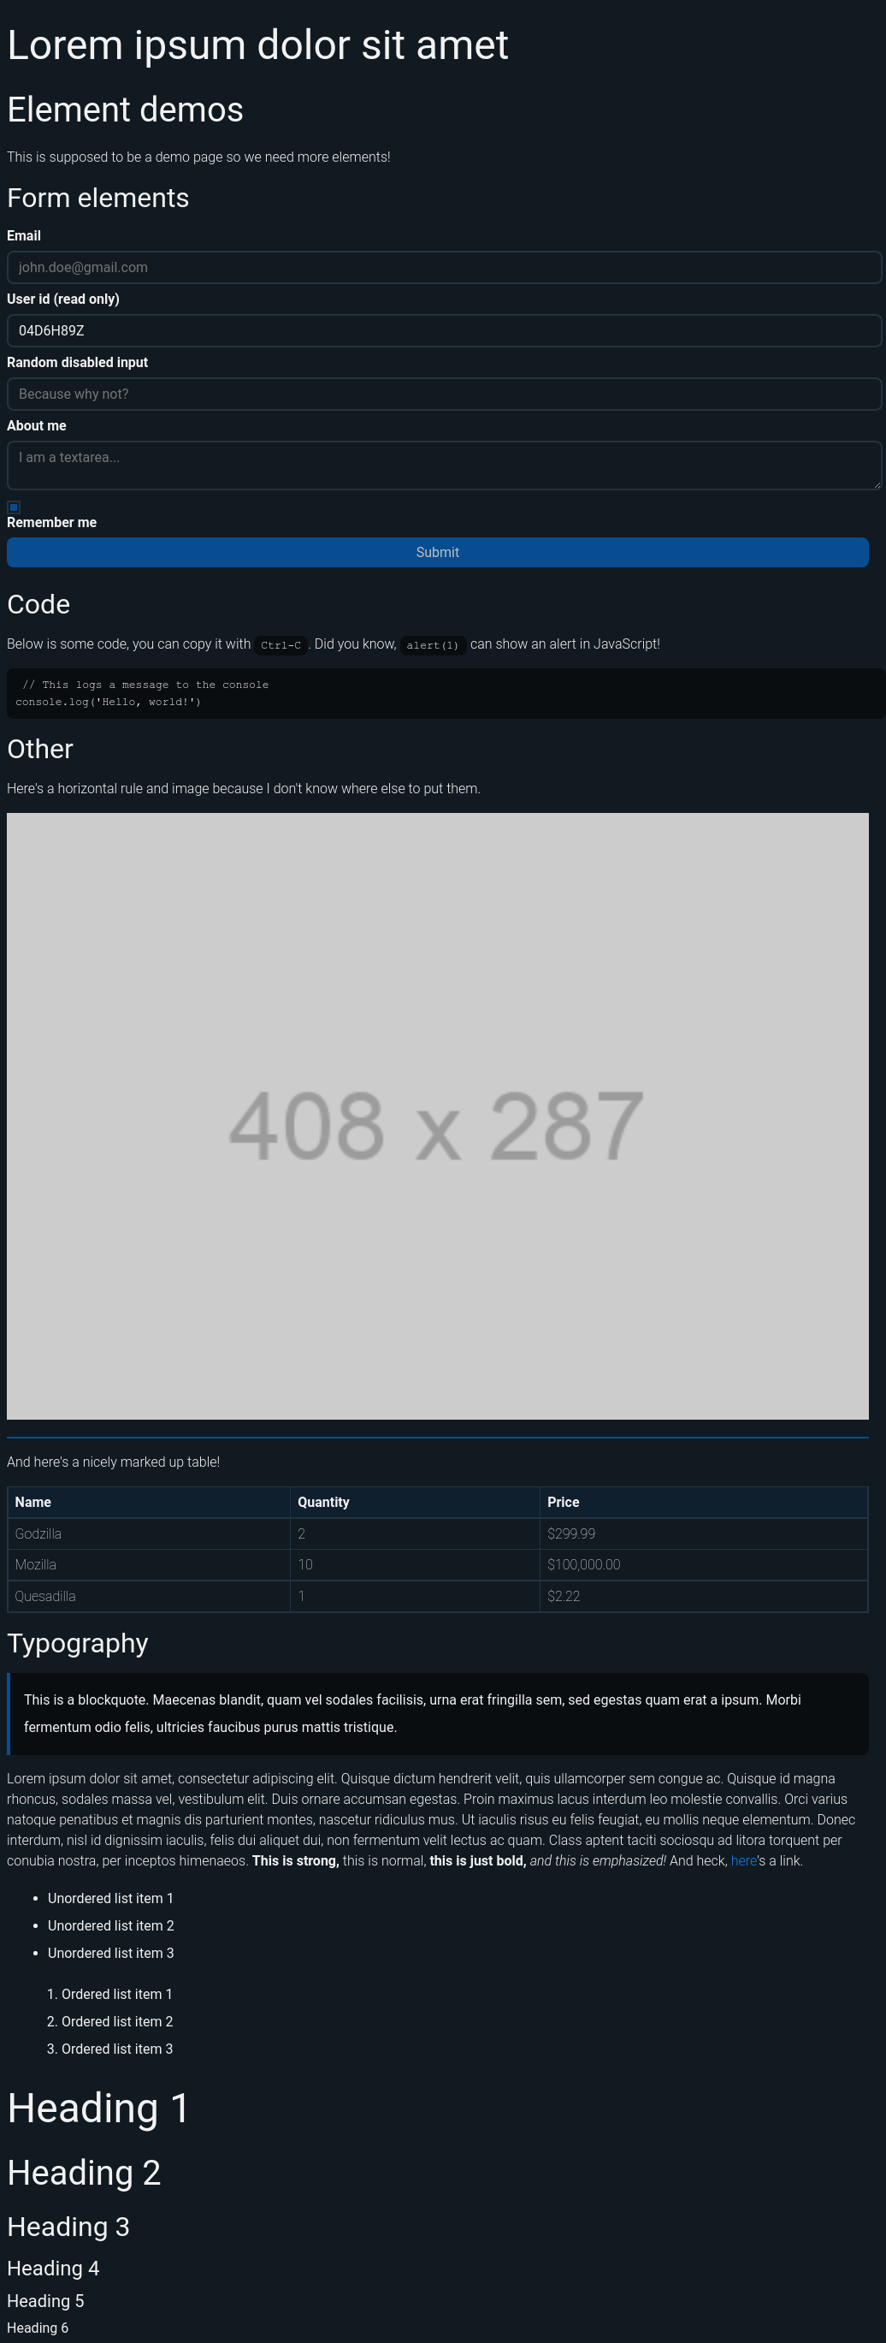Click the console.log code block
The height and width of the screenshot is (2343, 886).
pos(446,693)
